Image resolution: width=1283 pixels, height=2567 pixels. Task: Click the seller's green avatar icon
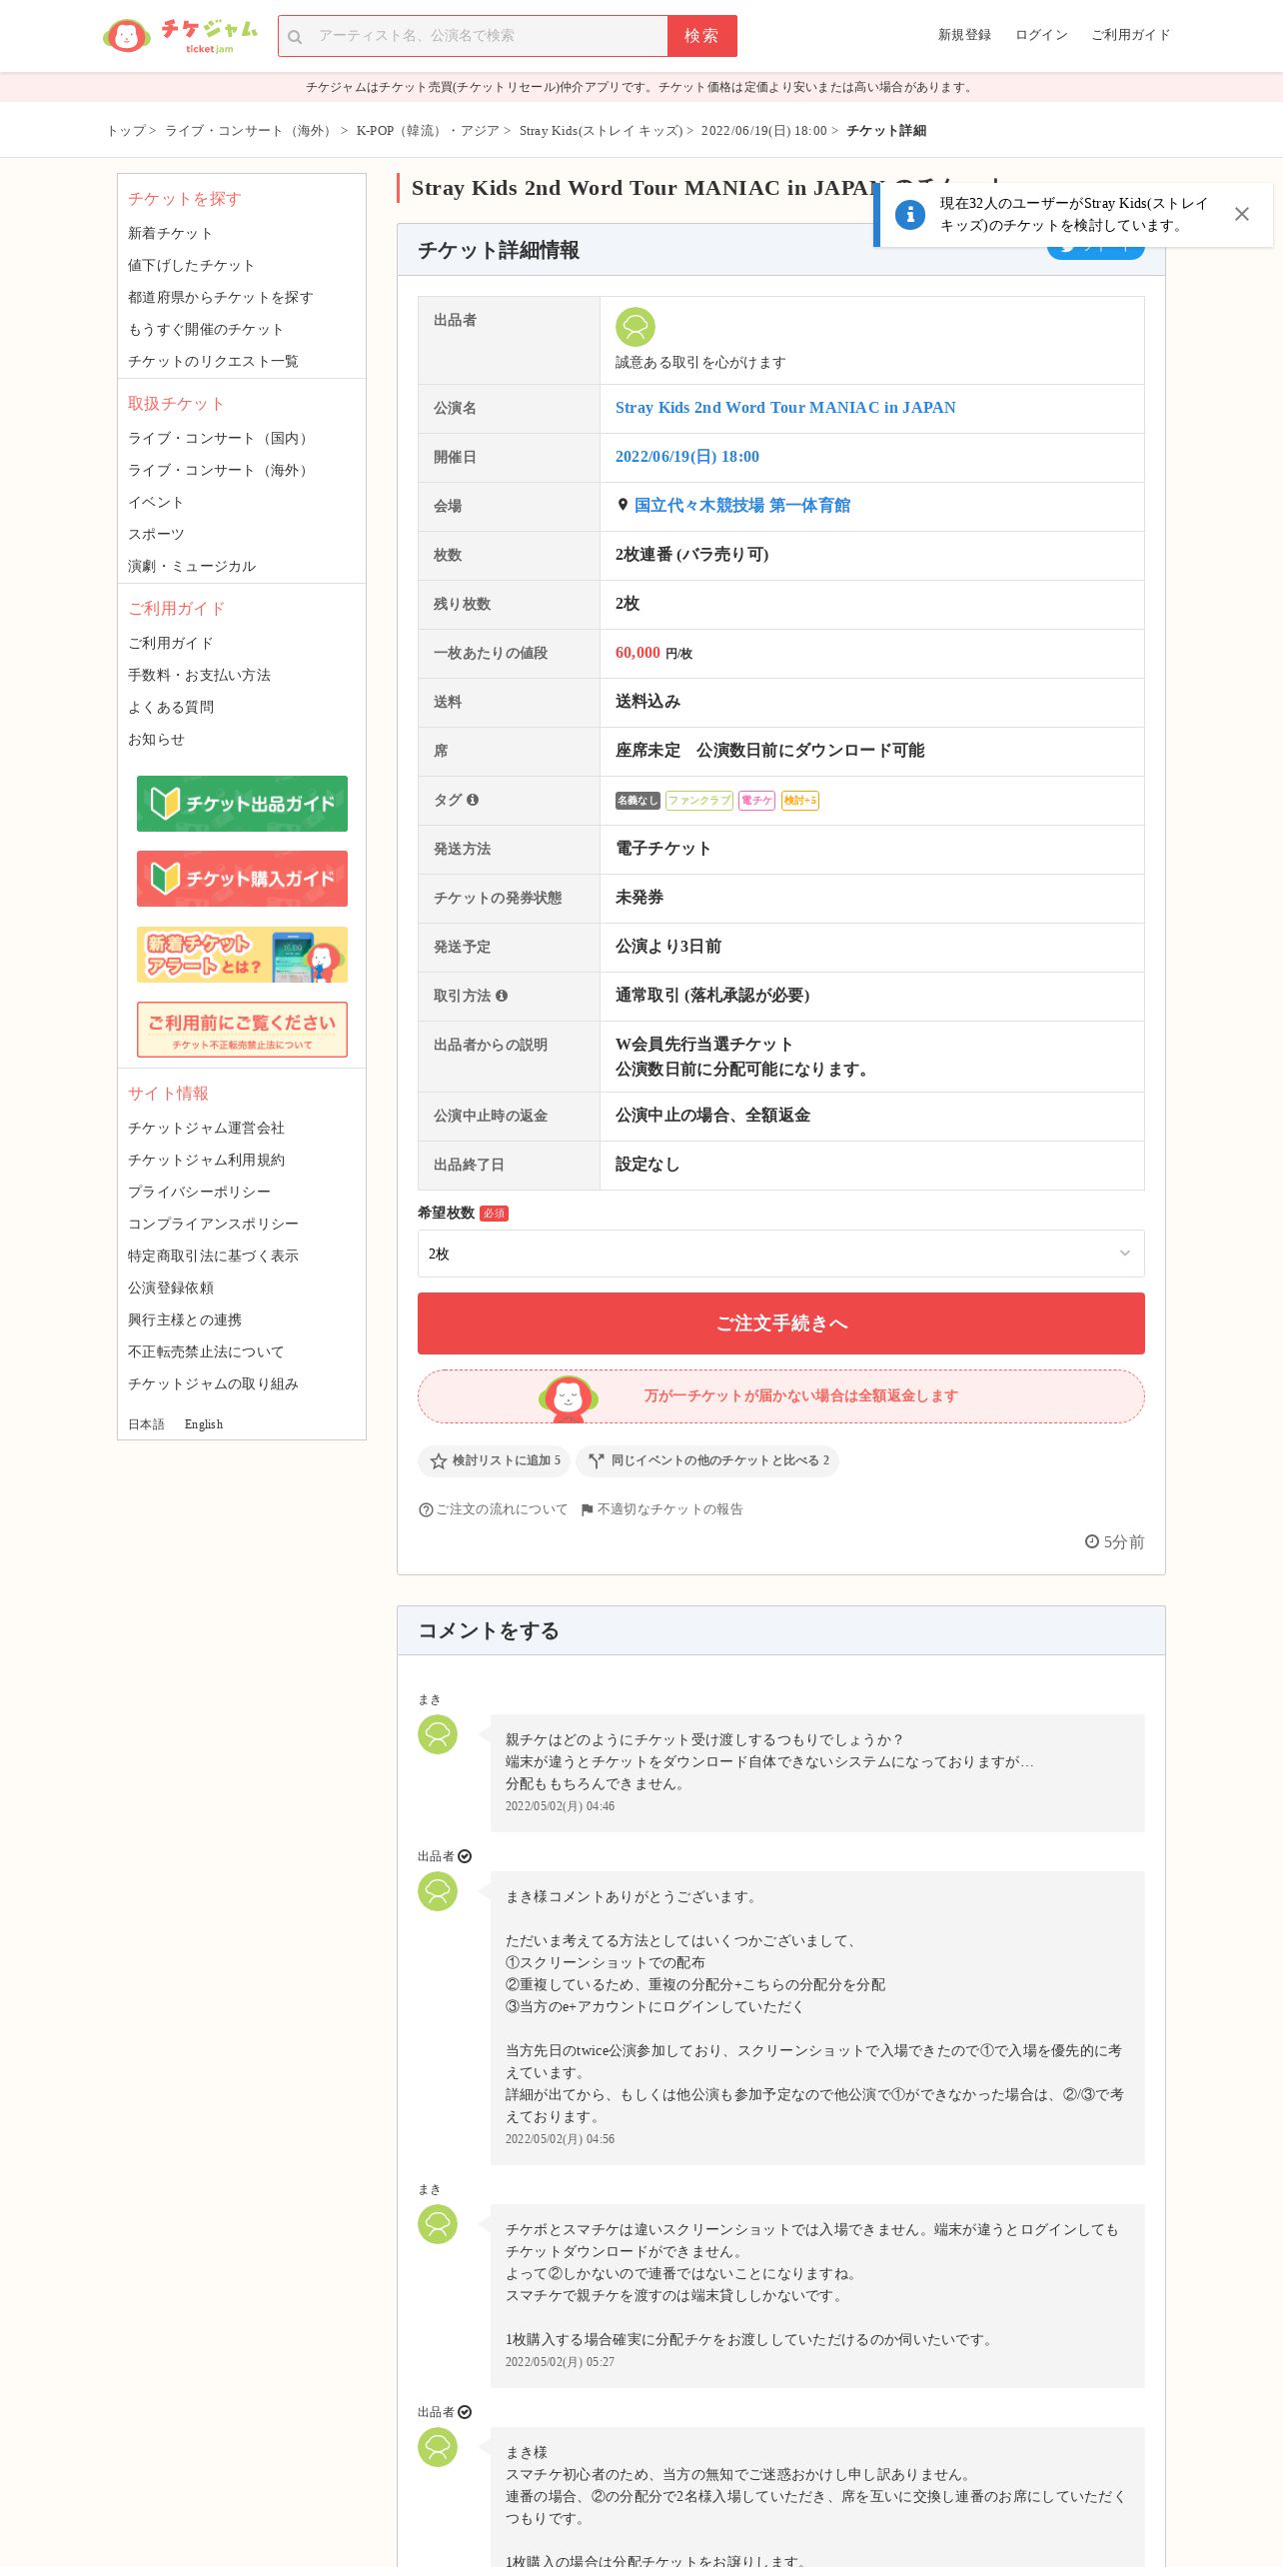click(635, 327)
